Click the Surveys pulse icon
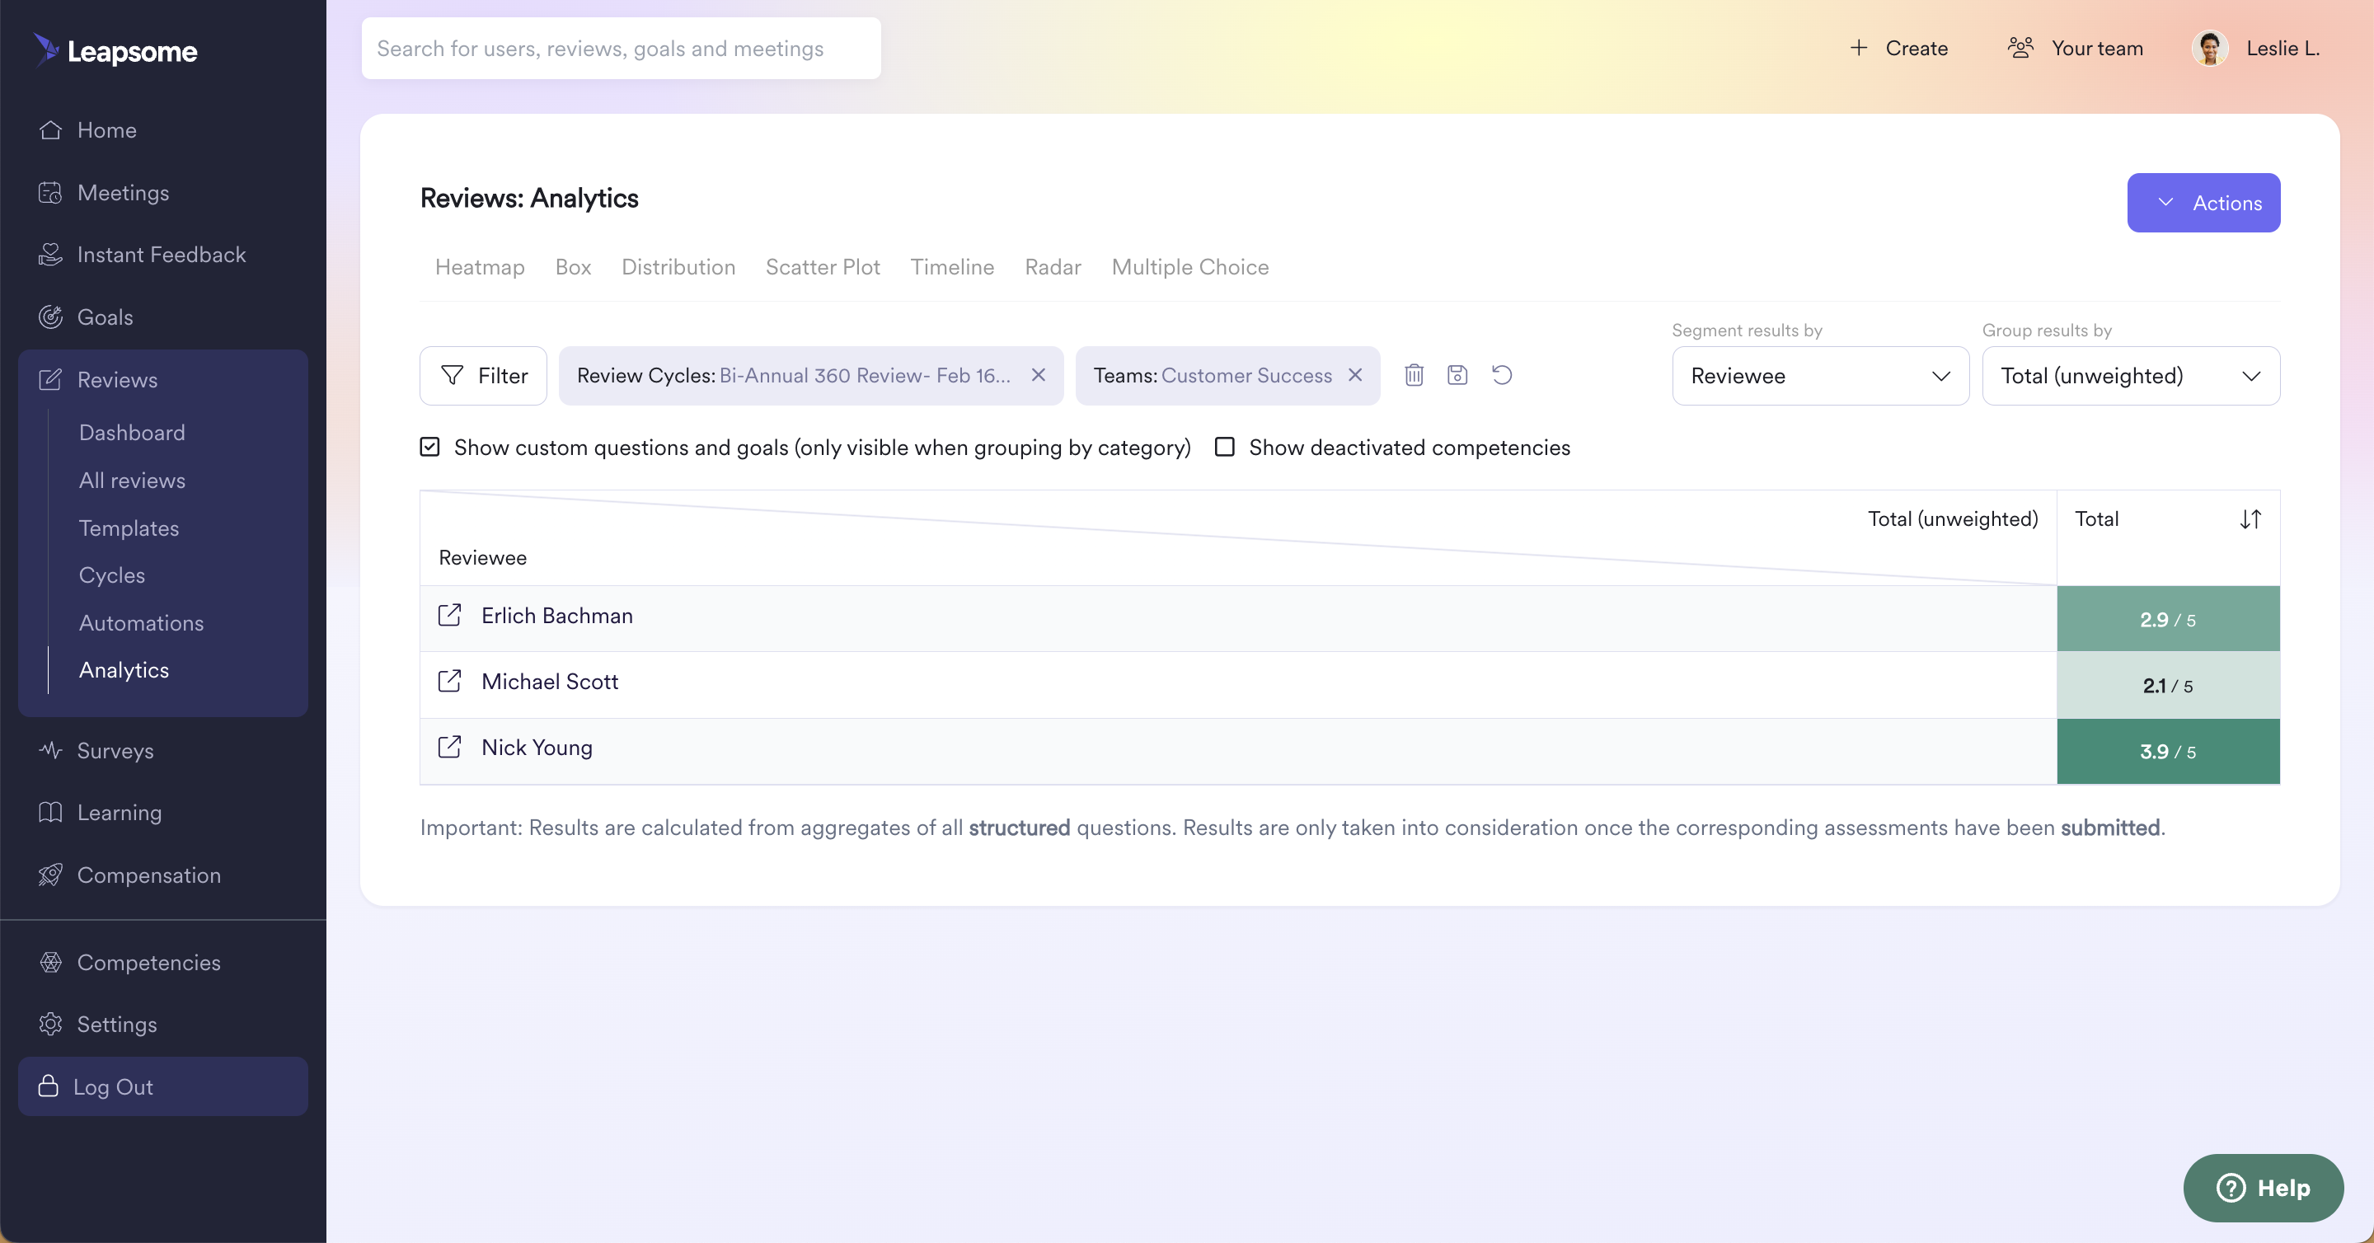The height and width of the screenshot is (1243, 2374). (x=50, y=750)
